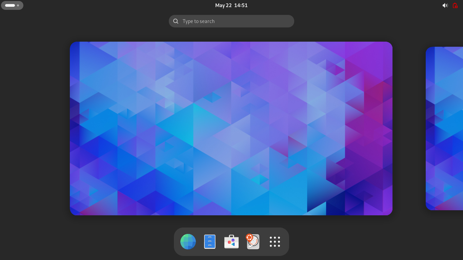Viewport: 463px width, 260px height.
Task: Click the magnifier icon in search bar
Action: click(x=176, y=21)
